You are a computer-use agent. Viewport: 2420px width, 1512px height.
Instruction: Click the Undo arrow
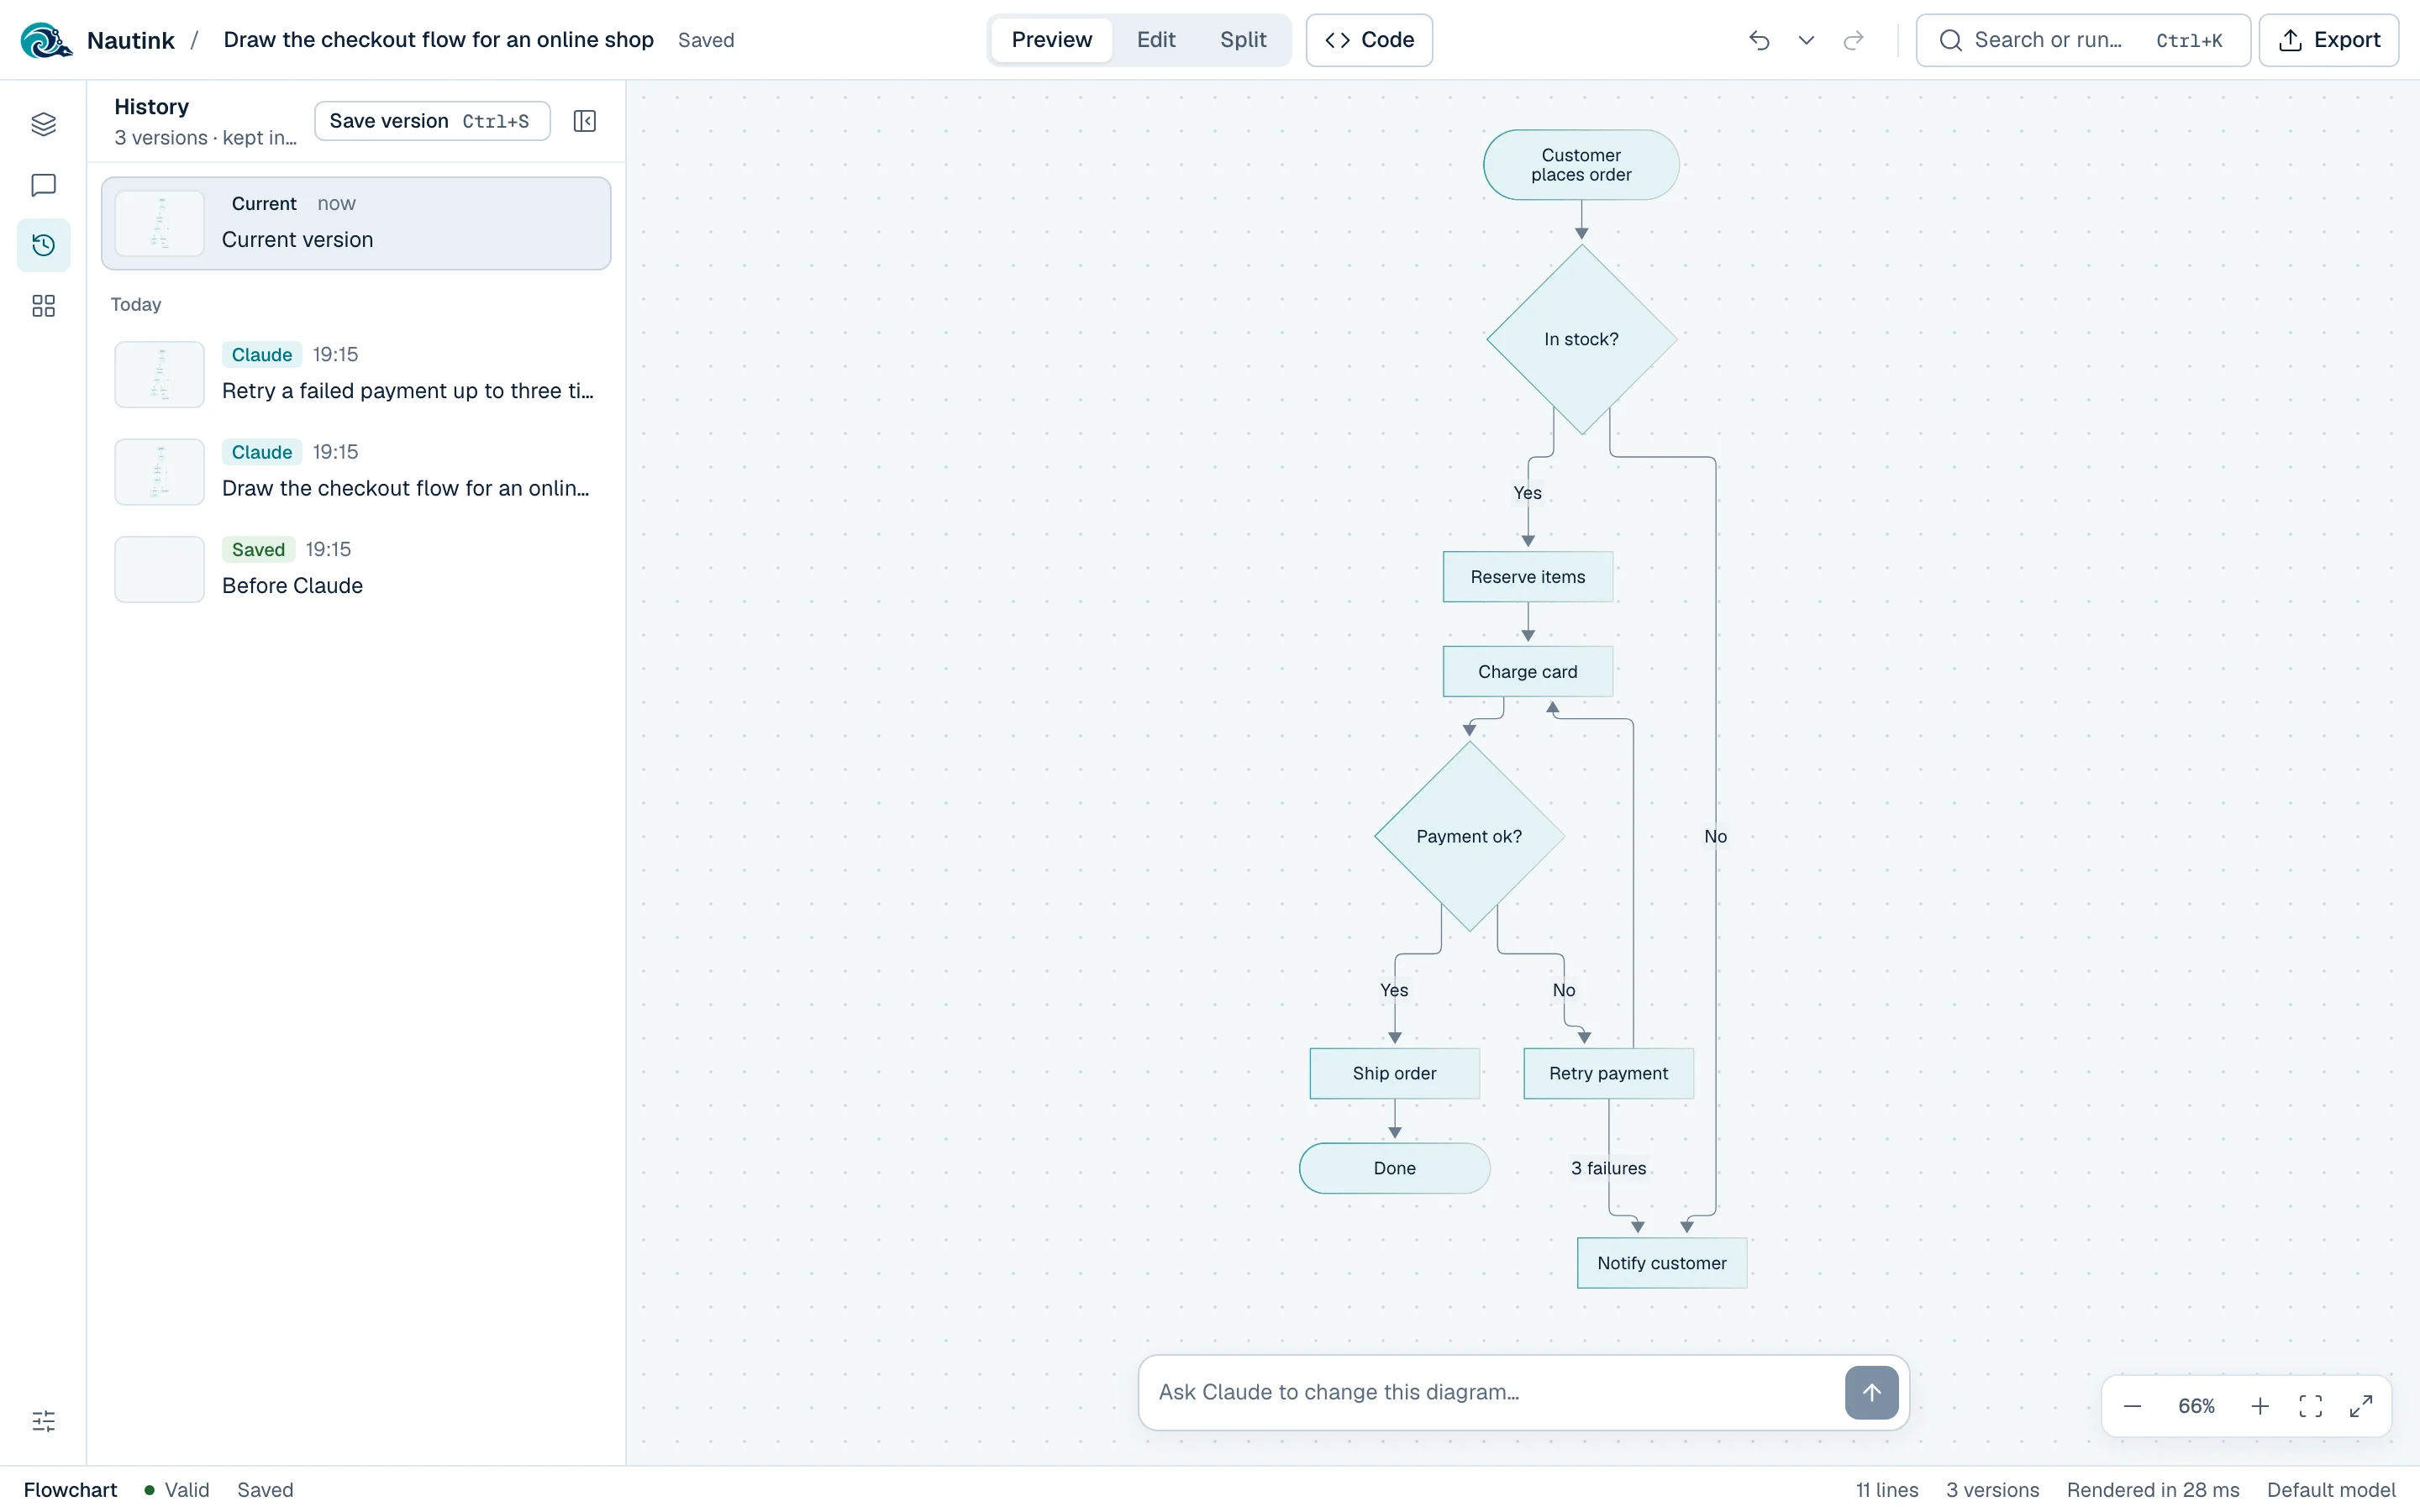click(1759, 40)
